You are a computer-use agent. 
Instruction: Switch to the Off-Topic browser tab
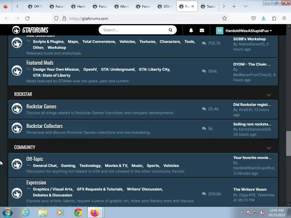coord(36,6)
